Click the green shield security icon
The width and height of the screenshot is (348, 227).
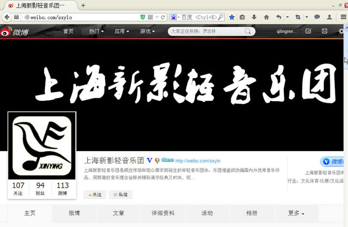tap(143, 17)
